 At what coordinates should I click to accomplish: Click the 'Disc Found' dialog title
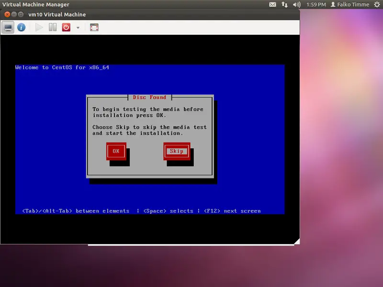[x=149, y=97]
